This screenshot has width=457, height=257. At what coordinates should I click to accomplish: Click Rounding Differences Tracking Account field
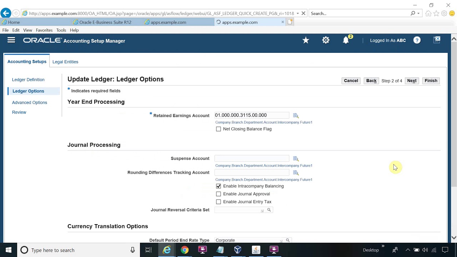tap(252, 173)
